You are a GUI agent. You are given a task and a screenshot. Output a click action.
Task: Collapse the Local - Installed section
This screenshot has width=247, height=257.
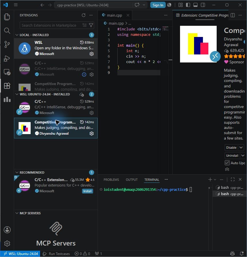17,35
